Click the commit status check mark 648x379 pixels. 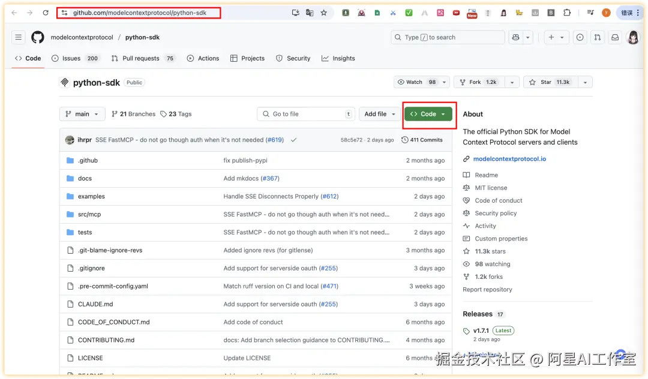point(293,140)
